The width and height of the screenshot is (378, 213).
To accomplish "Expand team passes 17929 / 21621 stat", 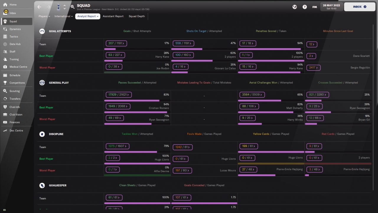I will coord(118,95).
